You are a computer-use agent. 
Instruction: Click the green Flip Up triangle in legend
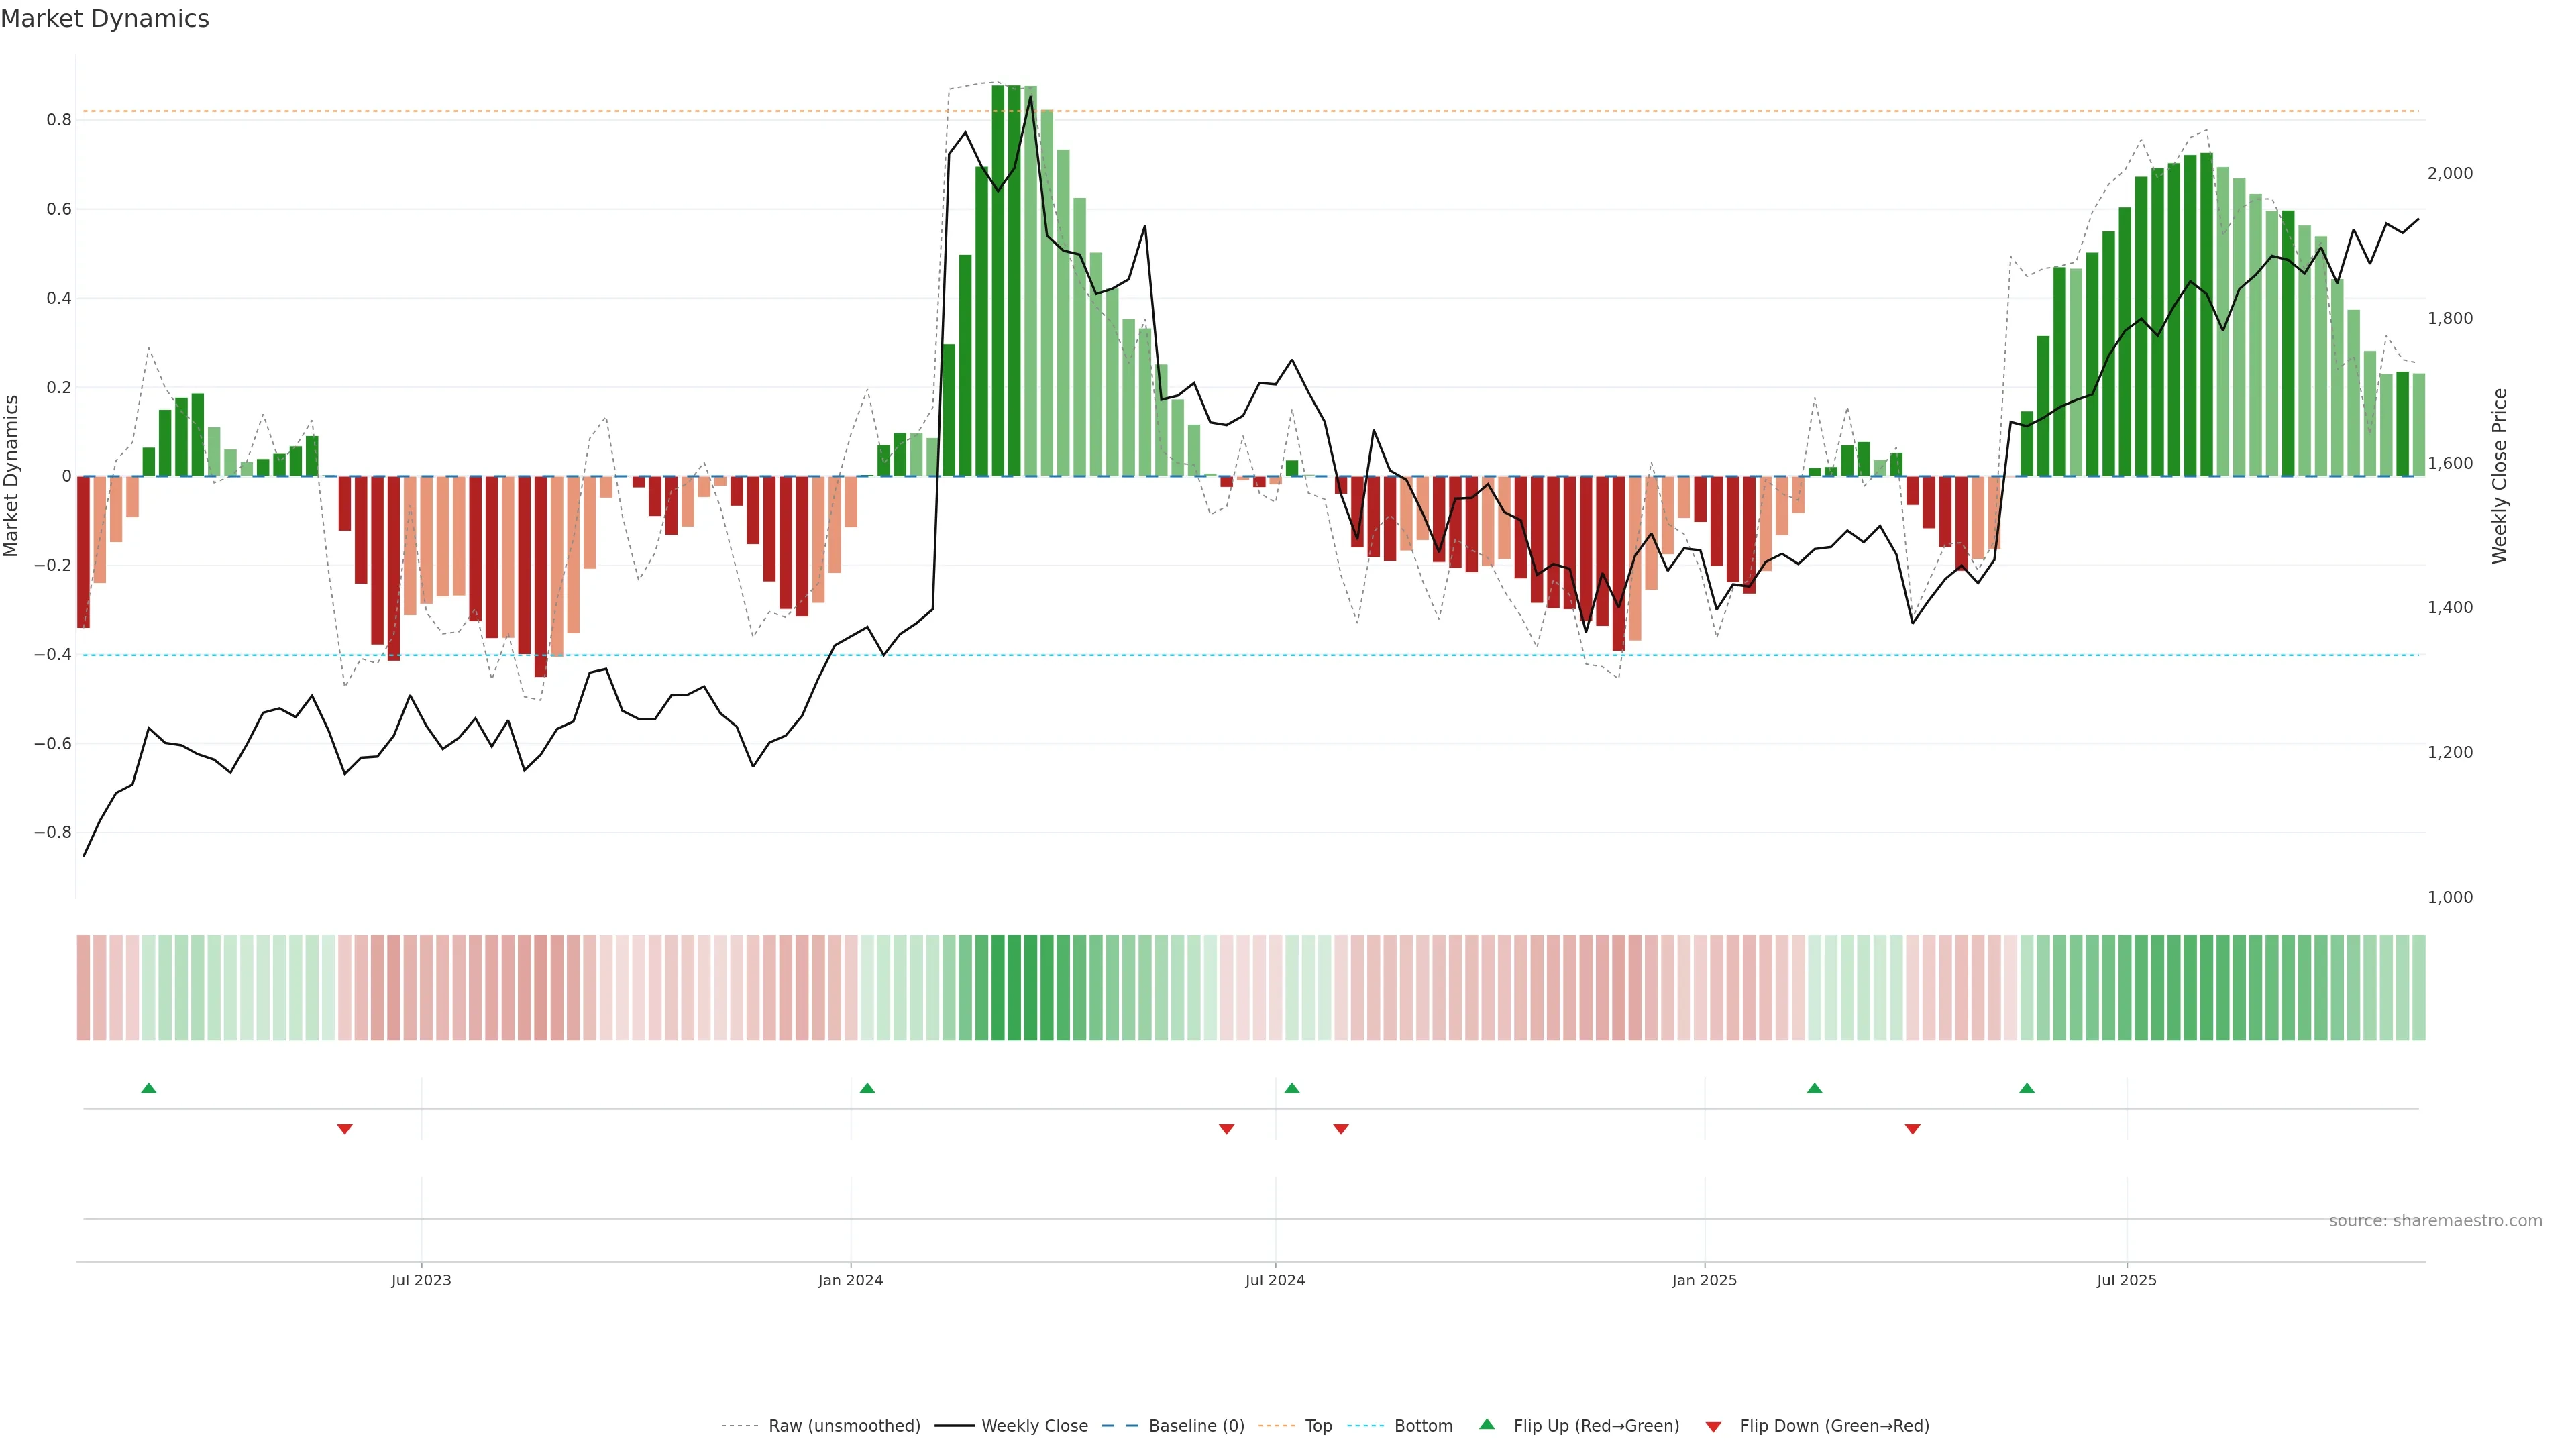1487,1424
